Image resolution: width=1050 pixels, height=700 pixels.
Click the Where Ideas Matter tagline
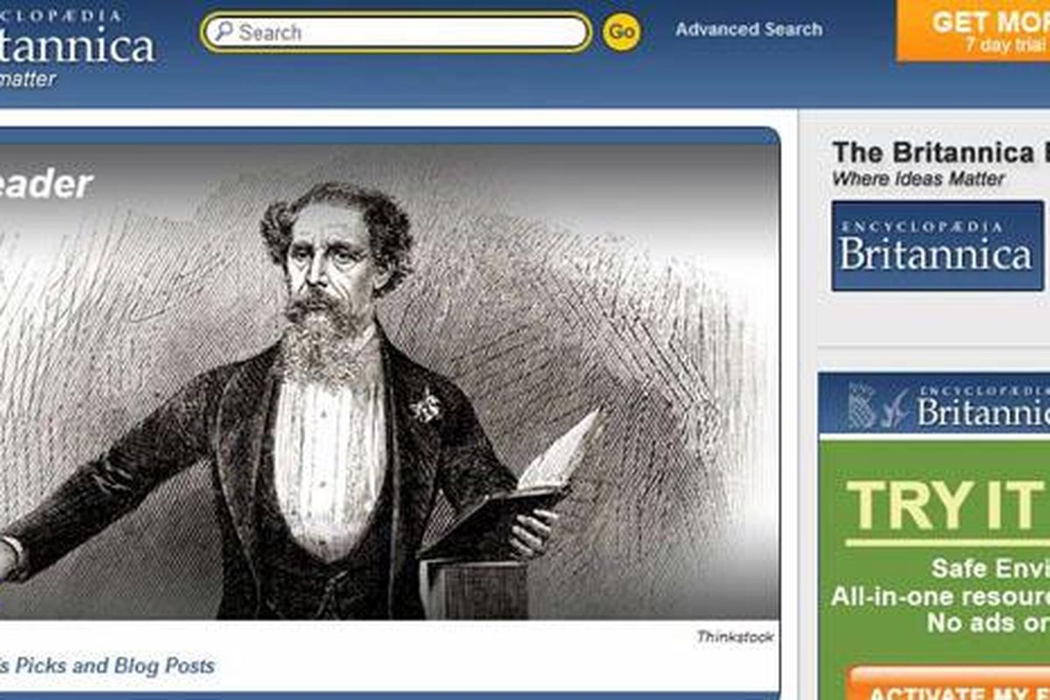[918, 178]
